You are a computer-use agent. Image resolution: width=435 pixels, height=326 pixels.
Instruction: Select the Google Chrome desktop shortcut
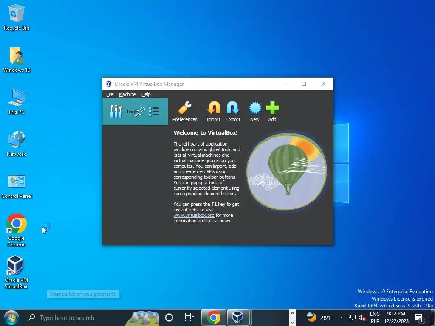[17, 230]
